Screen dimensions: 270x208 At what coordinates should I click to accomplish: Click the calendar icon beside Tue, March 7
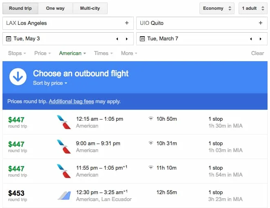(x=142, y=39)
